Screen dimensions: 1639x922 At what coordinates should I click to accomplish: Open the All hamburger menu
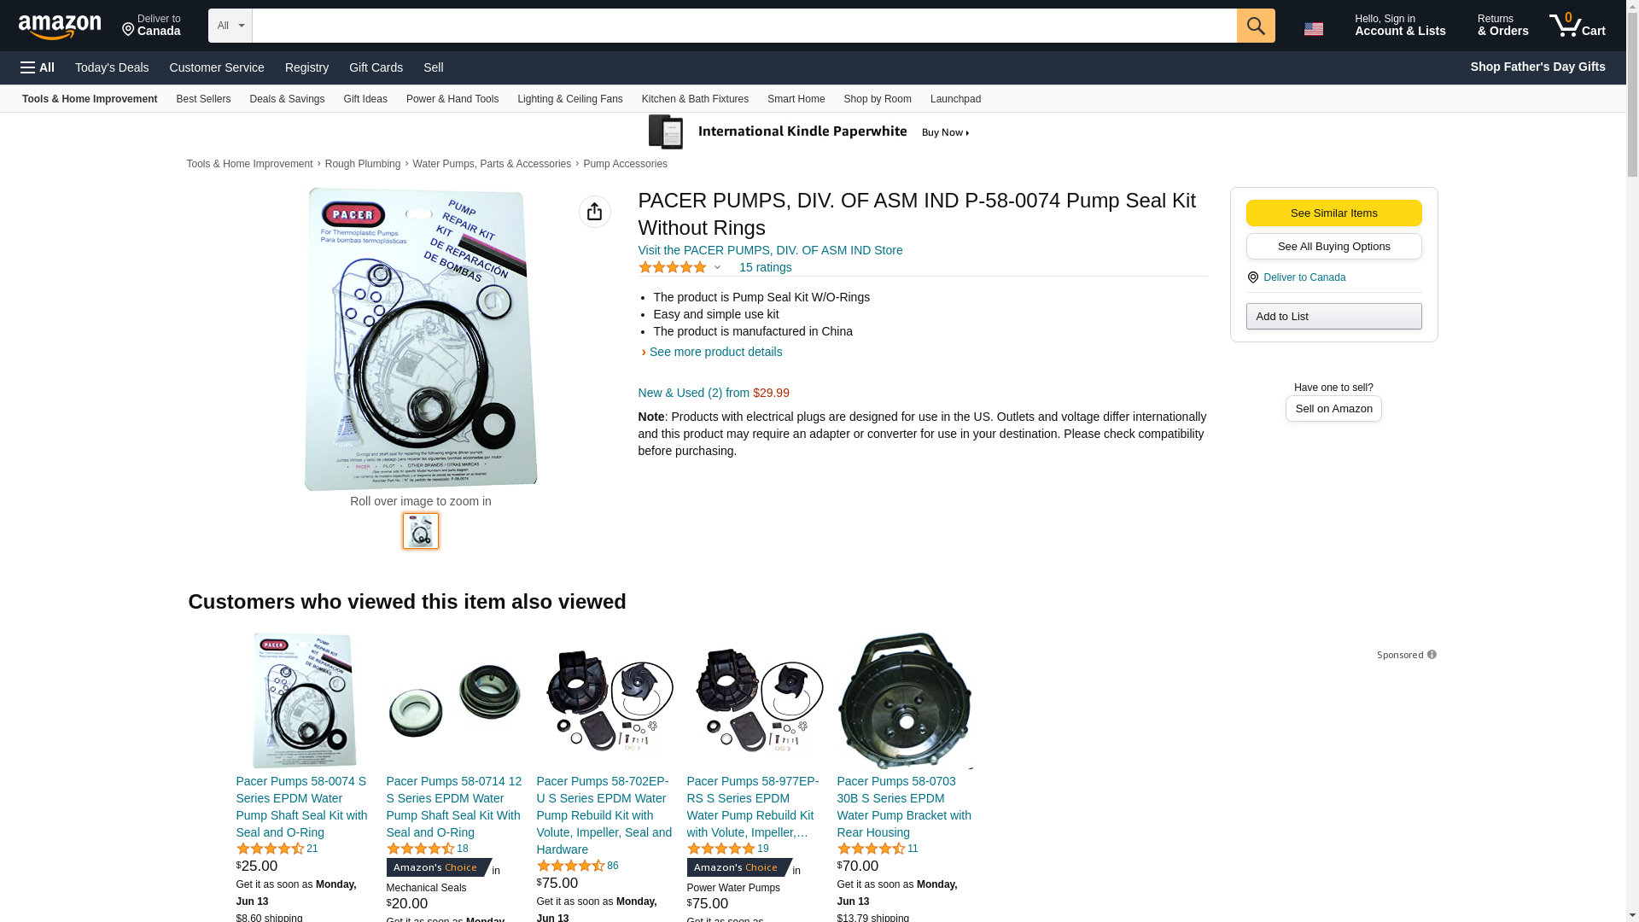pyautogui.click(x=38, y=67)
